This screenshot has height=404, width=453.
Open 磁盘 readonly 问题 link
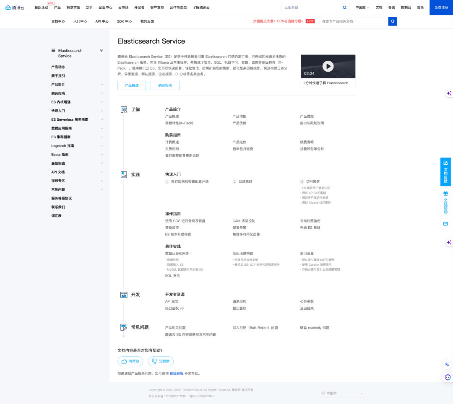(x=315, y=328)
